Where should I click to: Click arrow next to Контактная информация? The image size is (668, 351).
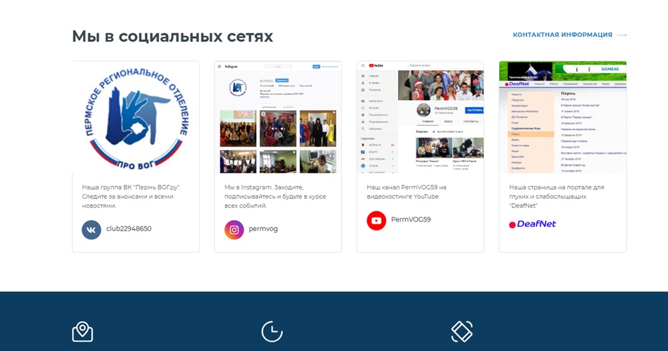622,35
